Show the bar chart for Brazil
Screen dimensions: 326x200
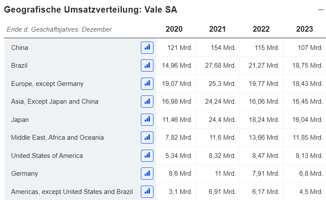[147, 66]
